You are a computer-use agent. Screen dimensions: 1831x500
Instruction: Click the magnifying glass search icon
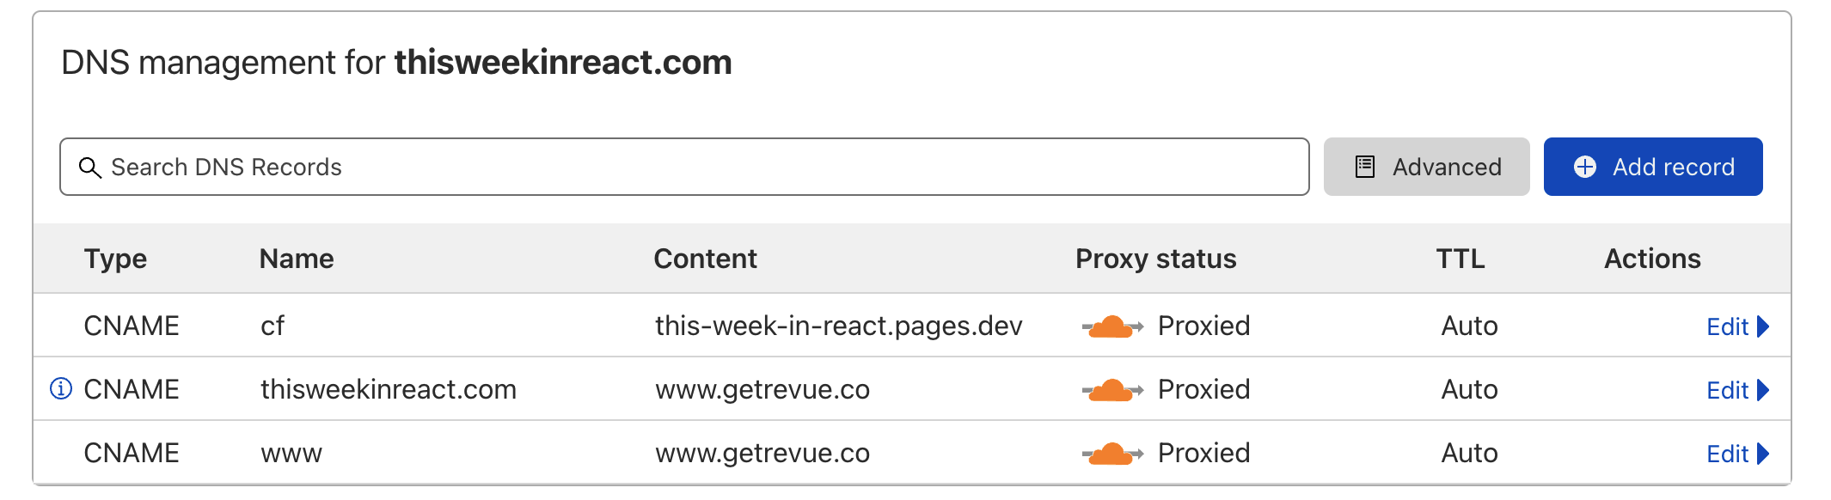point(89,167)
